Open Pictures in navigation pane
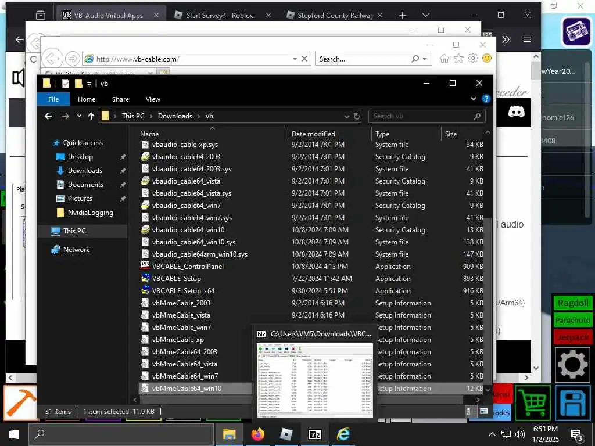This screenshot has width=595, height=446. point(80,199)
